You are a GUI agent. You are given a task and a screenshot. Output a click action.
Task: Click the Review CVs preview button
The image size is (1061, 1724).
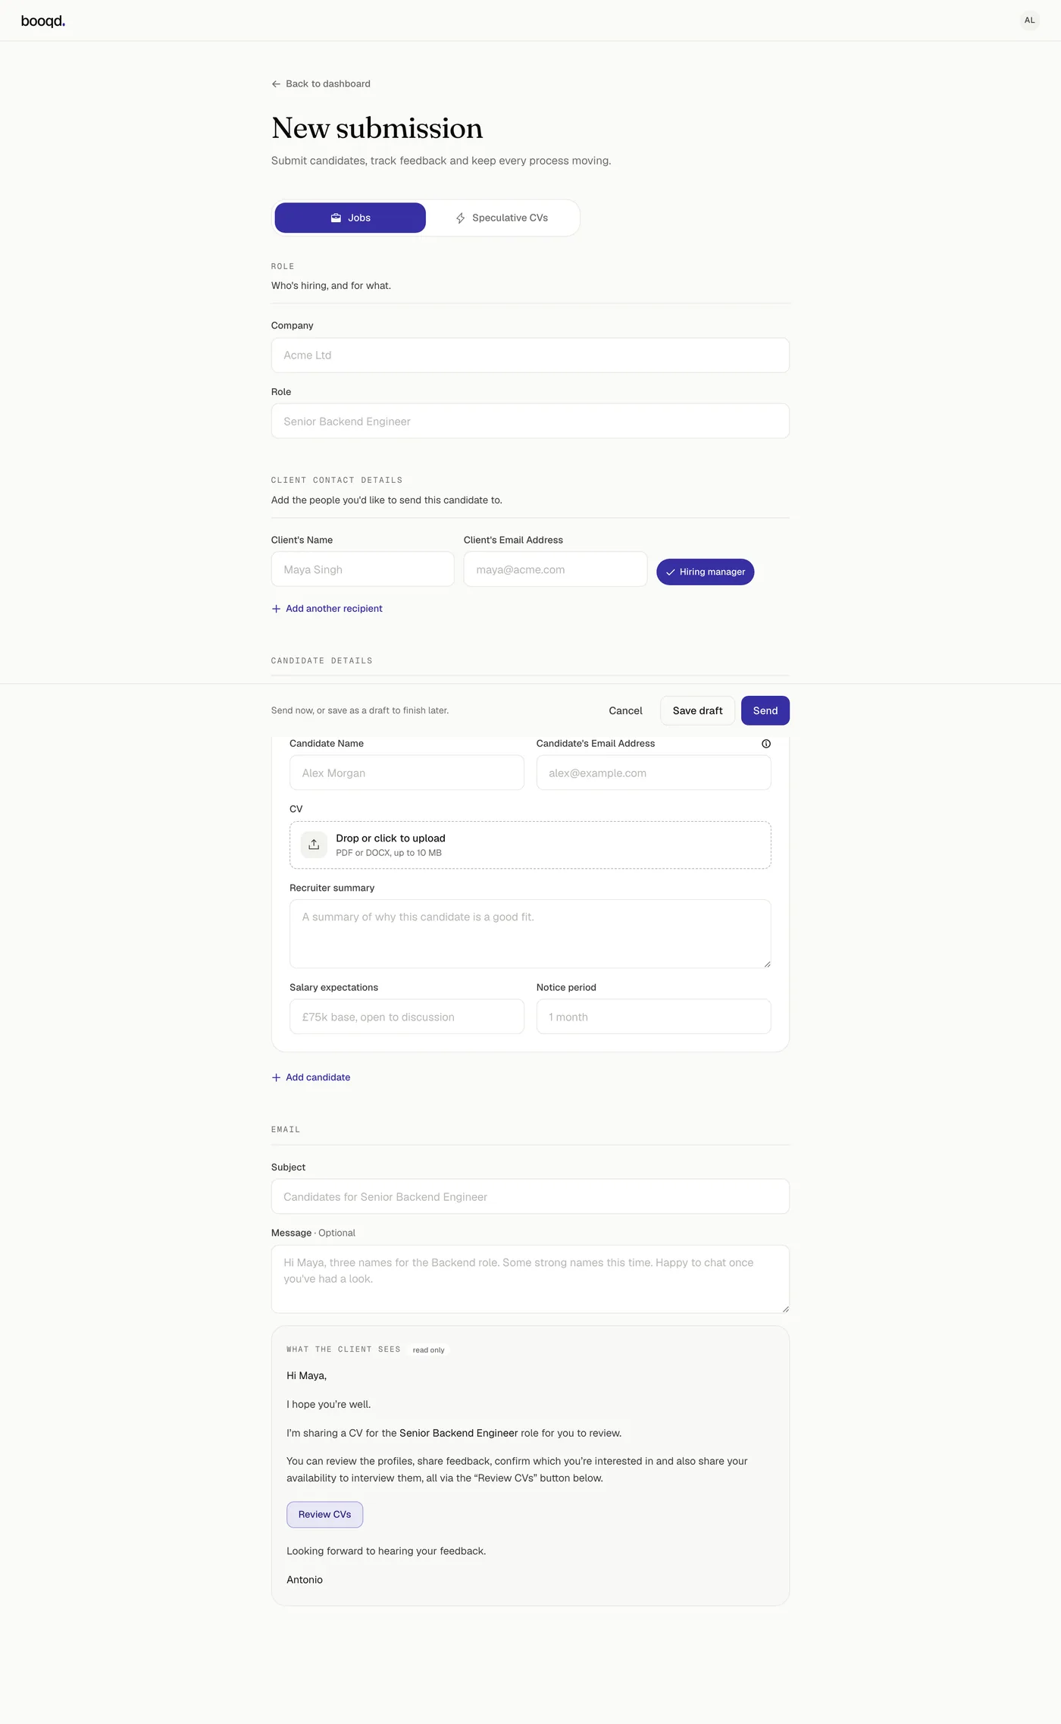[x=324, y=1515]
